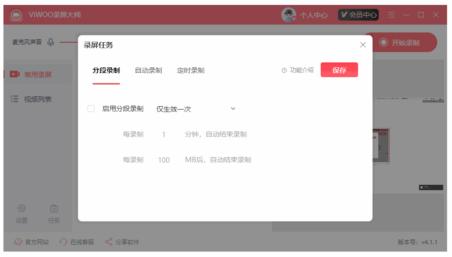
Task: Click the user avatar next to 个人中心
Action: (x=289, y=15)
